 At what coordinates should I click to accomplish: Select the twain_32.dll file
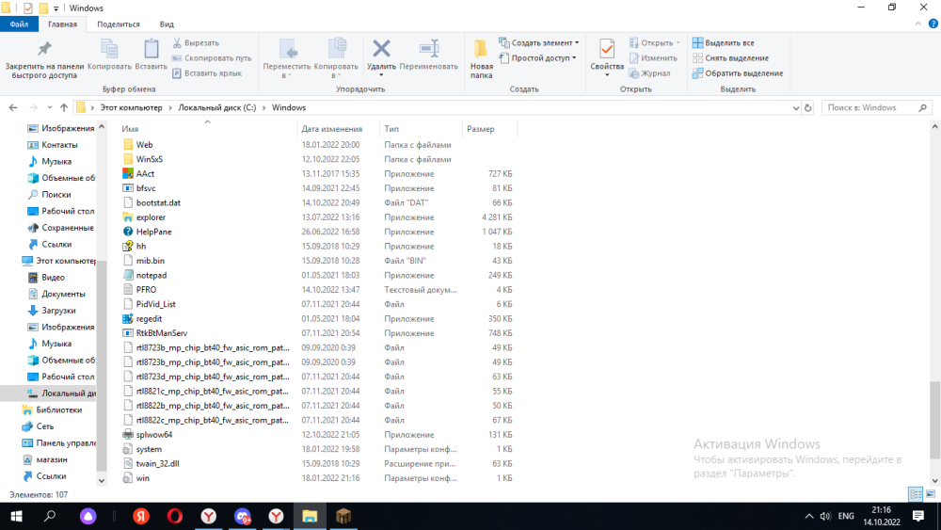[157, 464]
